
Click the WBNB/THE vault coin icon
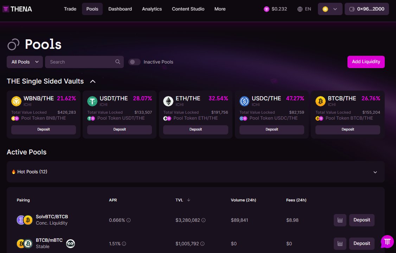(x=16, y=101)
